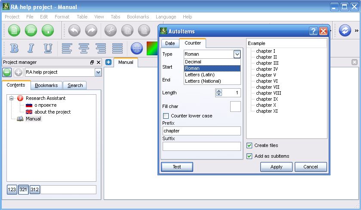Select the Manual book tree item
The image size is (361, 210).
(x=33, y=119)
